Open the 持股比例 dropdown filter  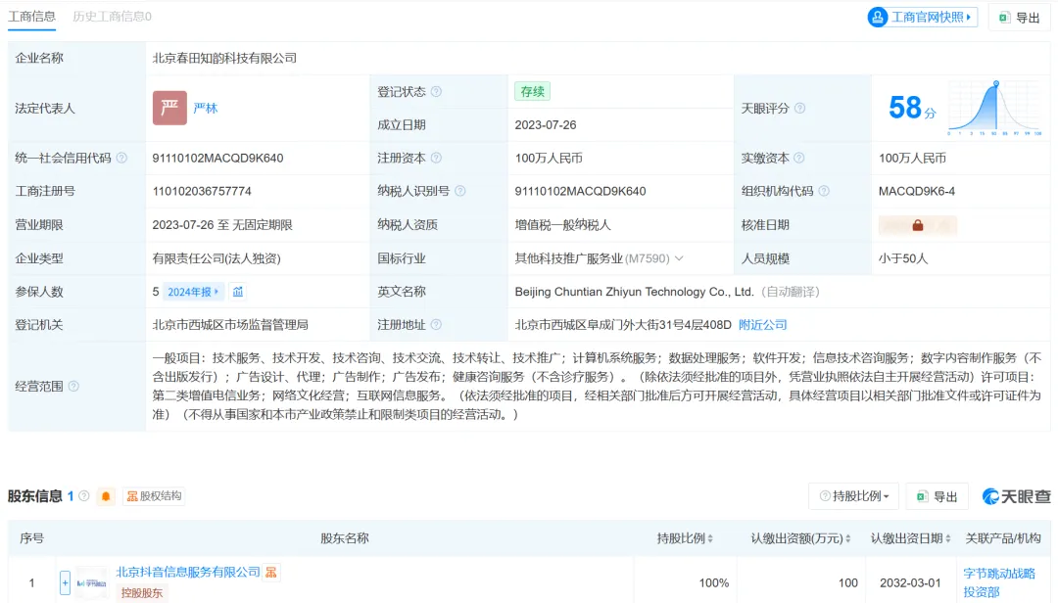(x=854, y=496)
